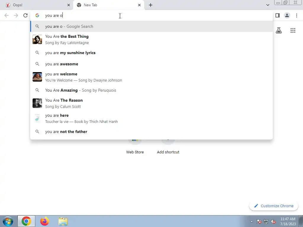
Task: Select 'You Are Amazing' song suggestion
Action: click(151, 90)
